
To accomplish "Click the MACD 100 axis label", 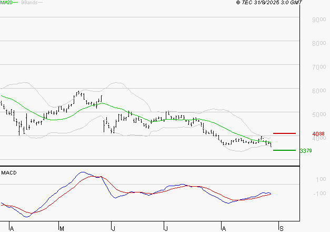I will click(x=321, y=179).
